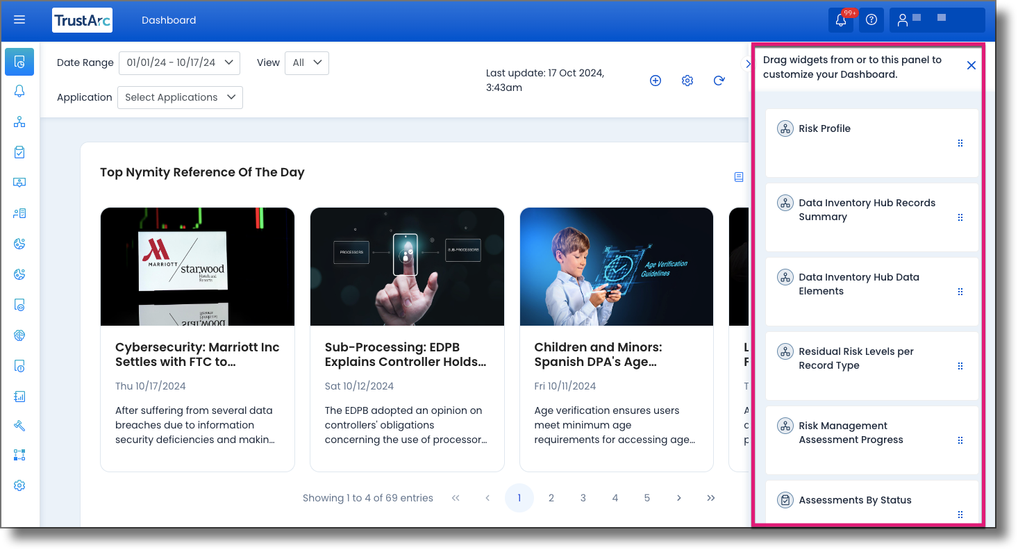Image resolution: width=1018 pixels, height=550 pixels.
Task: Select Risk Management Assessment Progress widget
Action: point(872,440)
